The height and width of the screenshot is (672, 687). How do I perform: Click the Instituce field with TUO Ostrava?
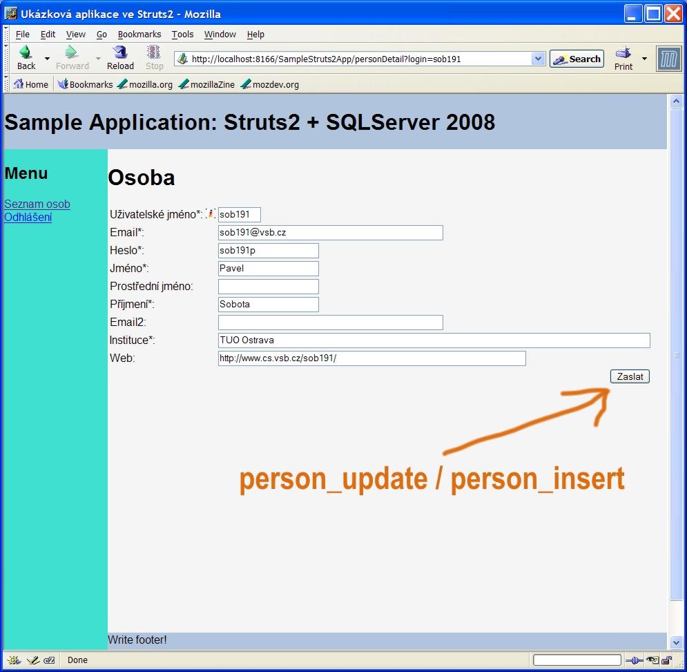click(434, 340)
